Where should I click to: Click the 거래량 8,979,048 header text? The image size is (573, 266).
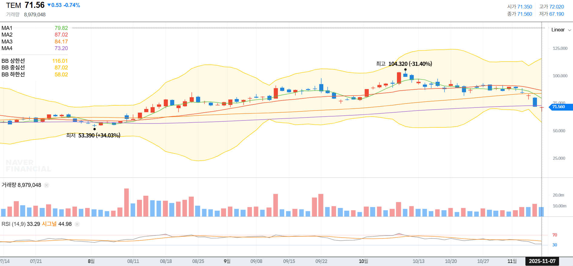pos(26,14)
